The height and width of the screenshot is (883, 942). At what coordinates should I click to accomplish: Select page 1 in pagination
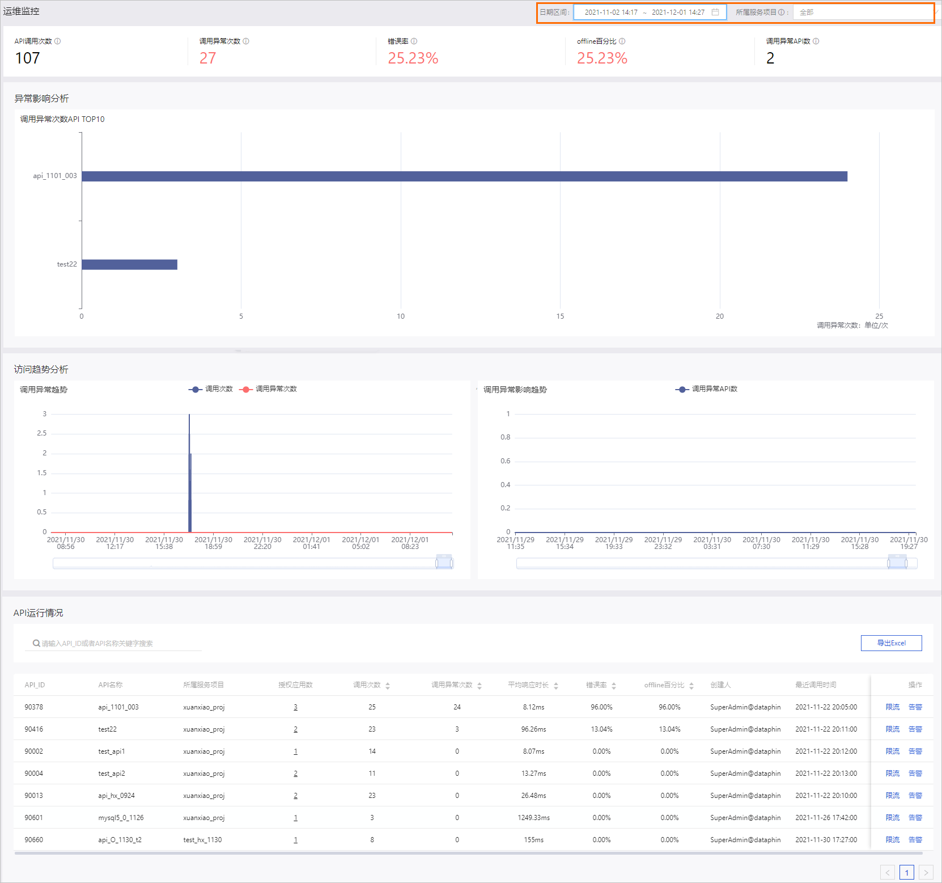(907, 872)
